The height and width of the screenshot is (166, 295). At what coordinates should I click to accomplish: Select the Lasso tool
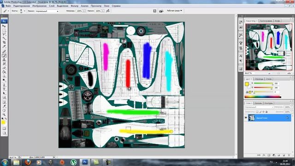pyautogui.click(x=4, y=34)
